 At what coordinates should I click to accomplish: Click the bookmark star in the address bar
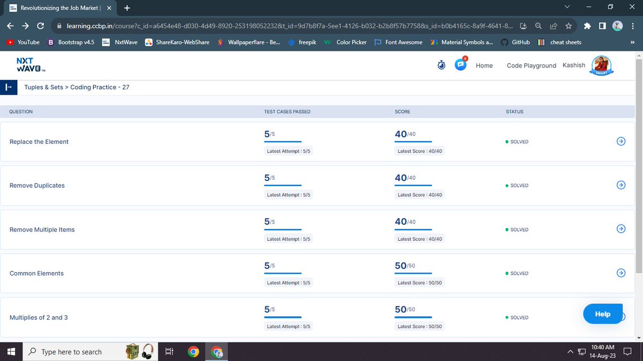[x=569, y=26]
